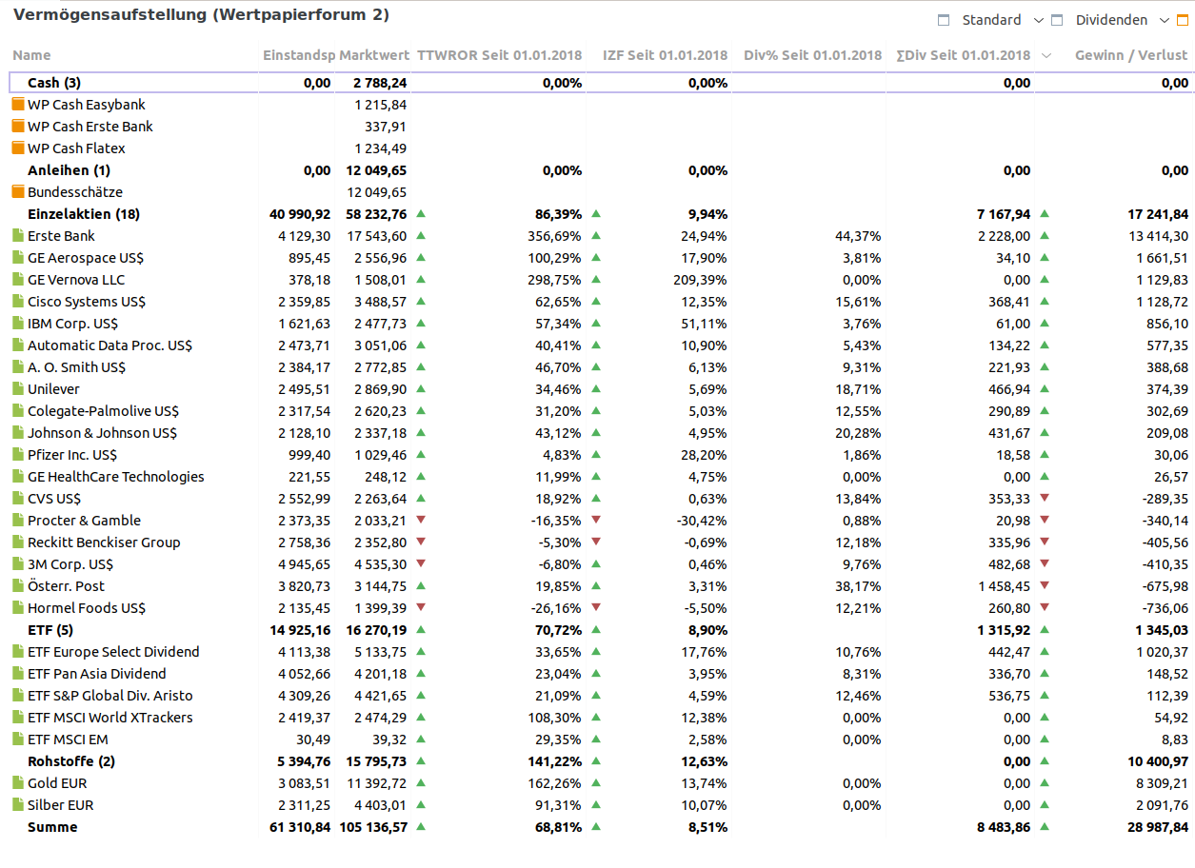Click the WP Cash Easybank account icon

[18, 104]
